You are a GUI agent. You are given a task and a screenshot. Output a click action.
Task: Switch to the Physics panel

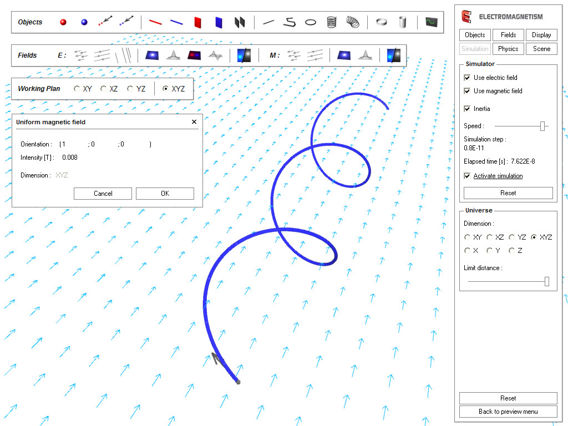pos(508,48)
